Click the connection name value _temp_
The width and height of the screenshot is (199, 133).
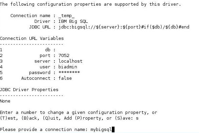[66, 16]
